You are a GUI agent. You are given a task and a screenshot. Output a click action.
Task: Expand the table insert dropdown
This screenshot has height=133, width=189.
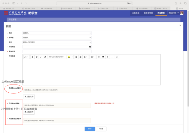(x=92, y=57)
